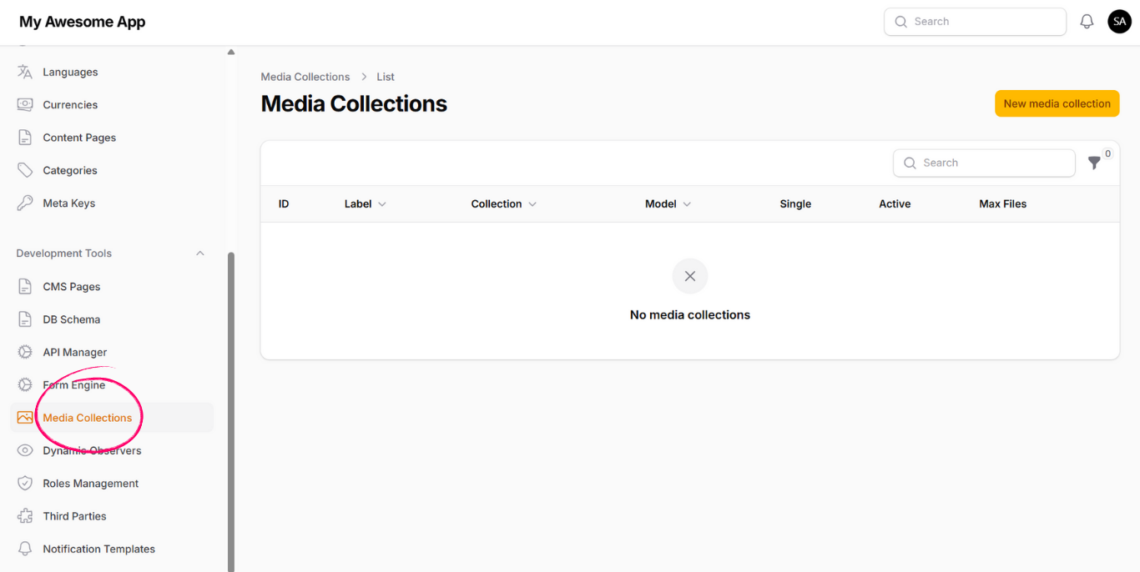Click New media collection button
The width and height of the screenshot is (1140, 572).
tap(1057, 103)
